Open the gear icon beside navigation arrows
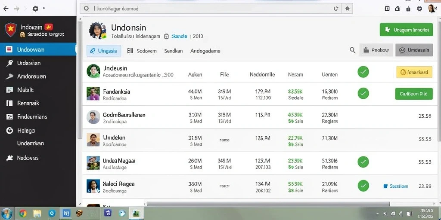 coord(35,9)
